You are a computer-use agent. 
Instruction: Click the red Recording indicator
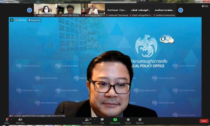tap(21, 20)
